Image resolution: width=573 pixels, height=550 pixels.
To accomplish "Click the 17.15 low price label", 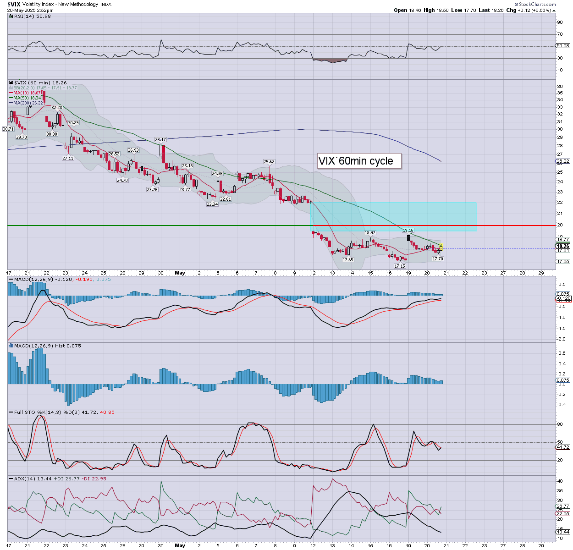I will pyautogui.click(x=400, y=266).
